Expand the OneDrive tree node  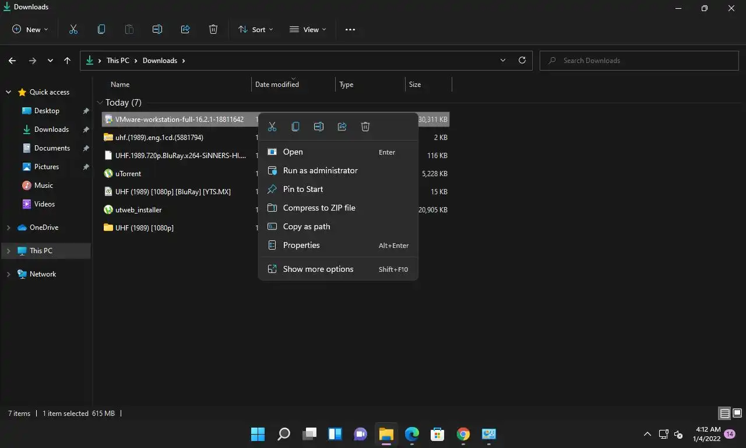8,228
